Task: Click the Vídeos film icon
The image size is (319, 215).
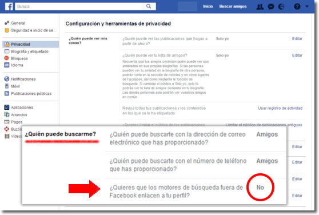Action: (7, 136)
